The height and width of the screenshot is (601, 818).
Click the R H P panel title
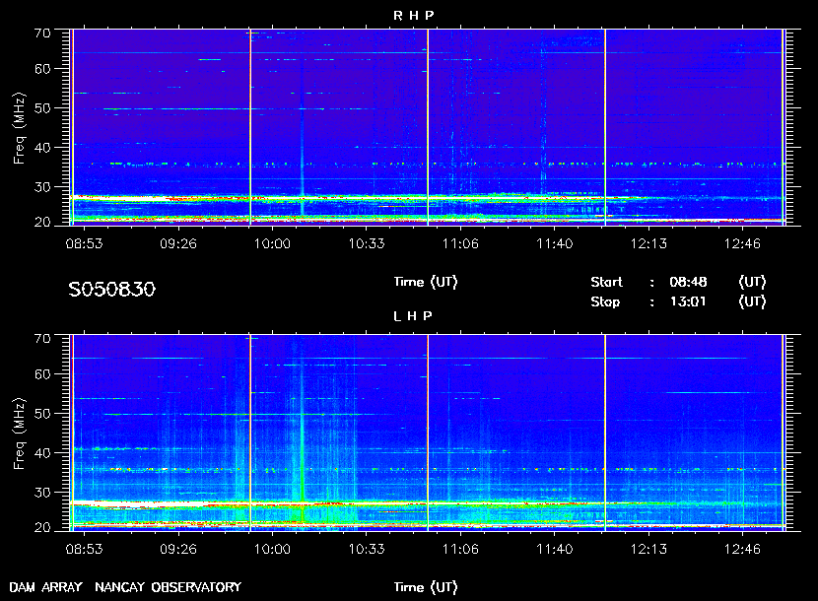coord(413,15)
